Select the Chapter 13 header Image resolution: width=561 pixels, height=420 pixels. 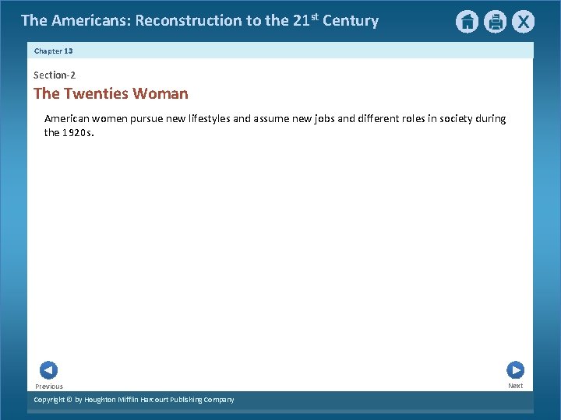point(53,51)
